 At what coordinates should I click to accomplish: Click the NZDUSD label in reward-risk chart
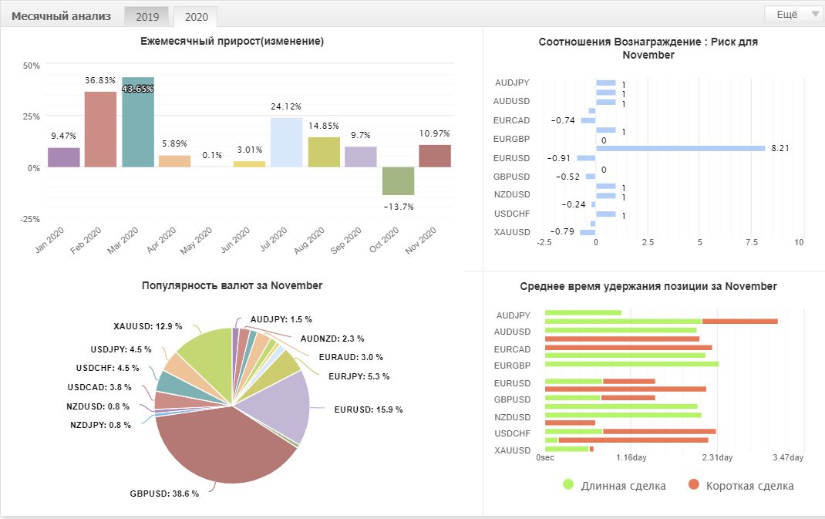512,195
